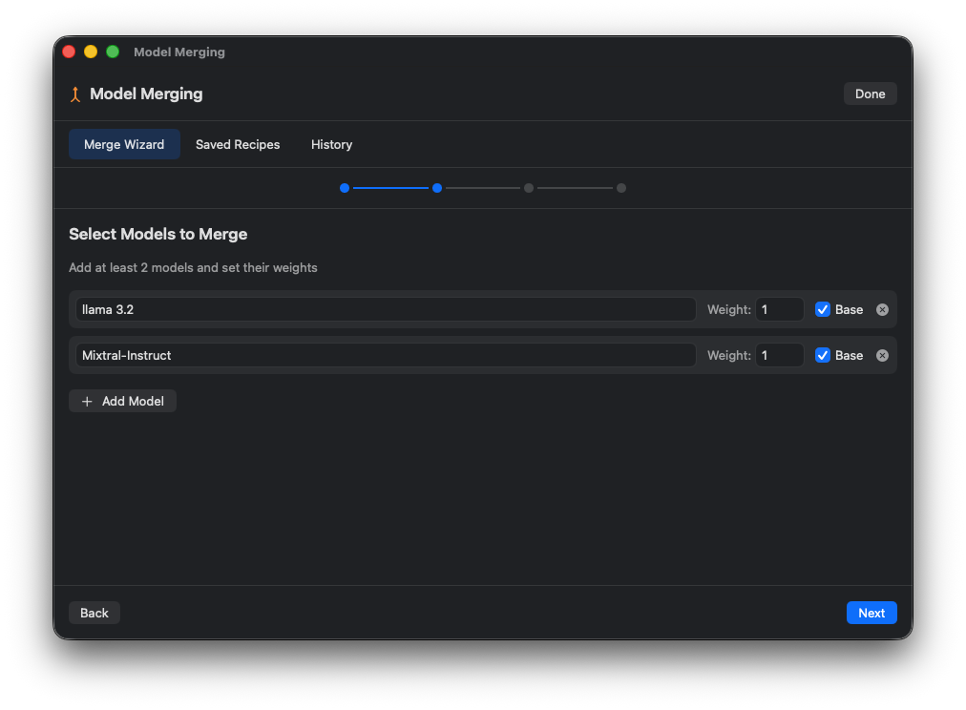Open the History tab
This screenshot has height=710, width=966.
(x=331, y=144)
